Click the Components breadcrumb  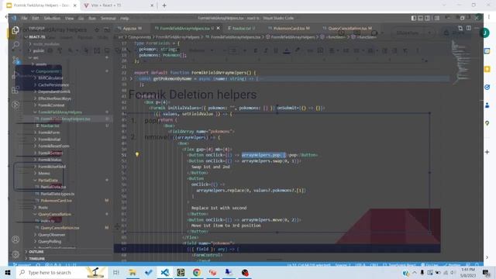pos(139,37)
